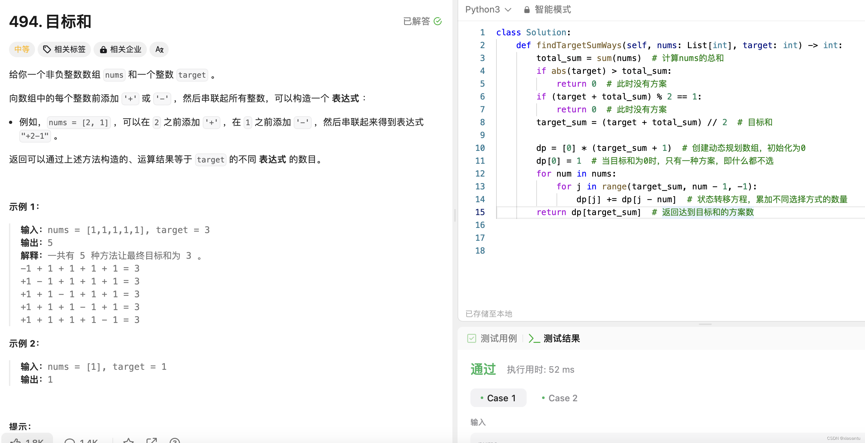Click the 通过 passed status text
This screenshot has width=865, height=443.
click(483, 369)
